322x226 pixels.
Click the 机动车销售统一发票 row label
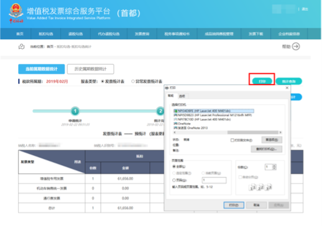pos(52,188)
